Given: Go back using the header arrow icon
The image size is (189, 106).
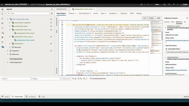Looking at the screenshot, I should 2,4.
